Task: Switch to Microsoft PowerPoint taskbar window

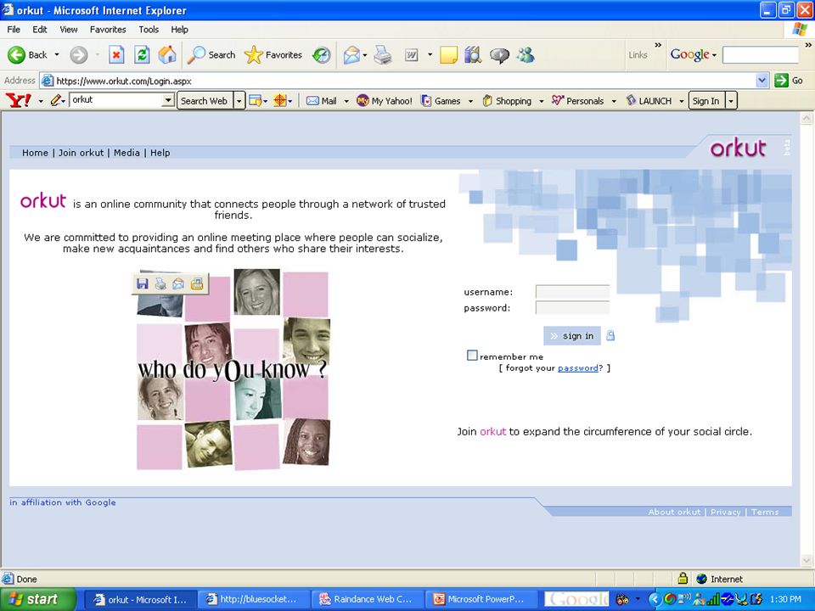Action: coord(480,599)
